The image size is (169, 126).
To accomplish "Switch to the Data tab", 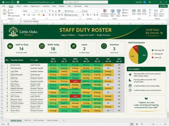I will coord(54,6).
